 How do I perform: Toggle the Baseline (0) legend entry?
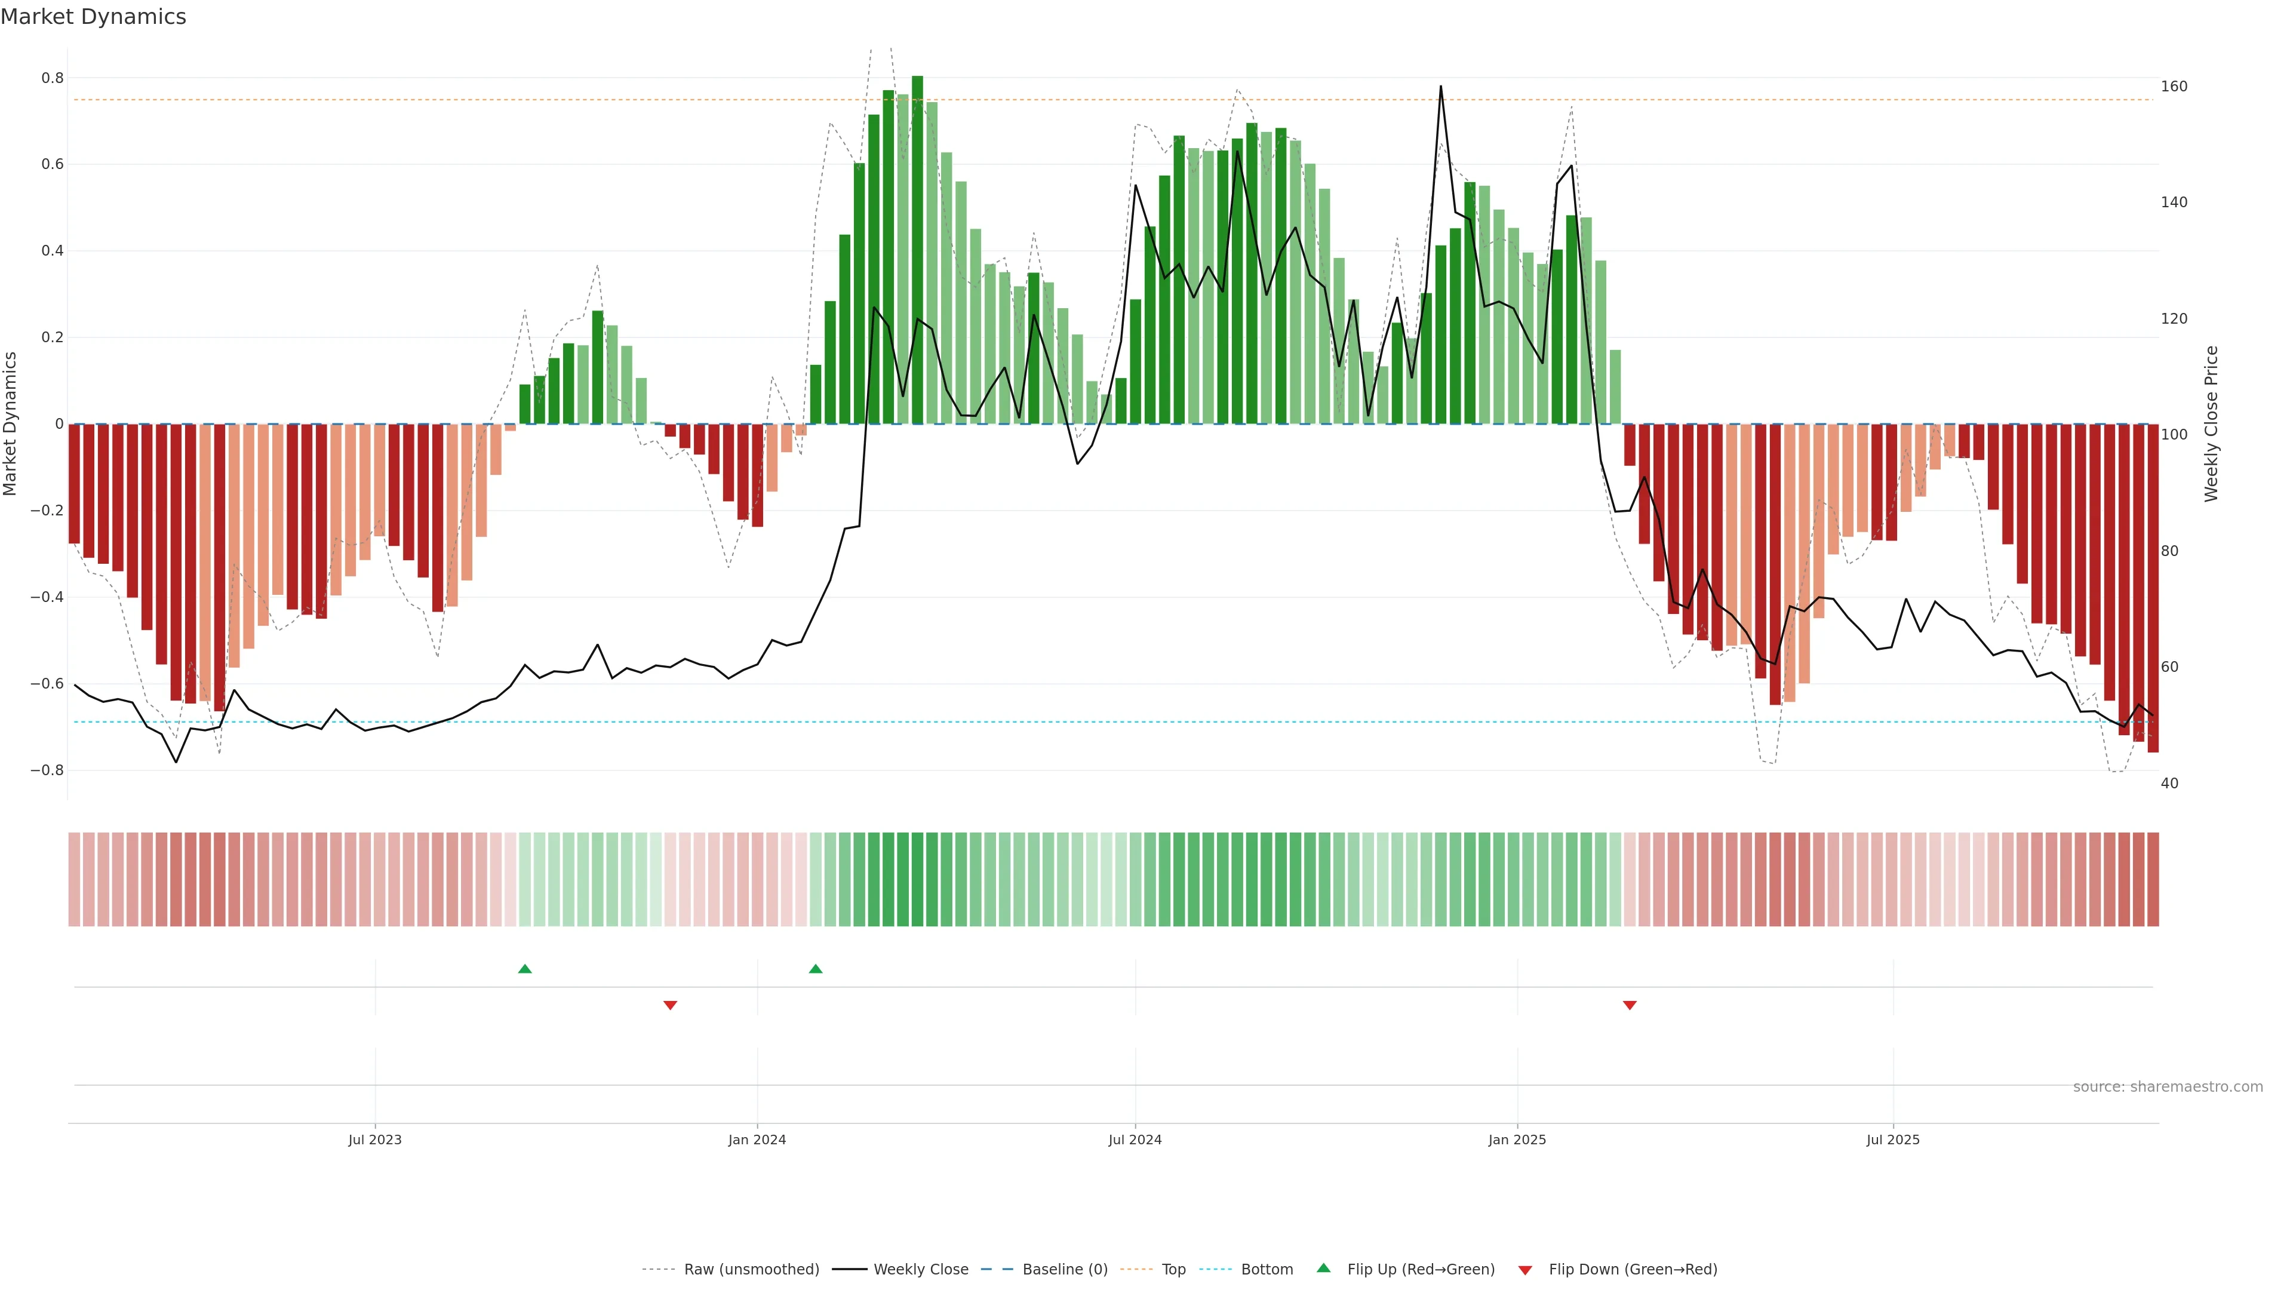click(x=1065, y=1270)
